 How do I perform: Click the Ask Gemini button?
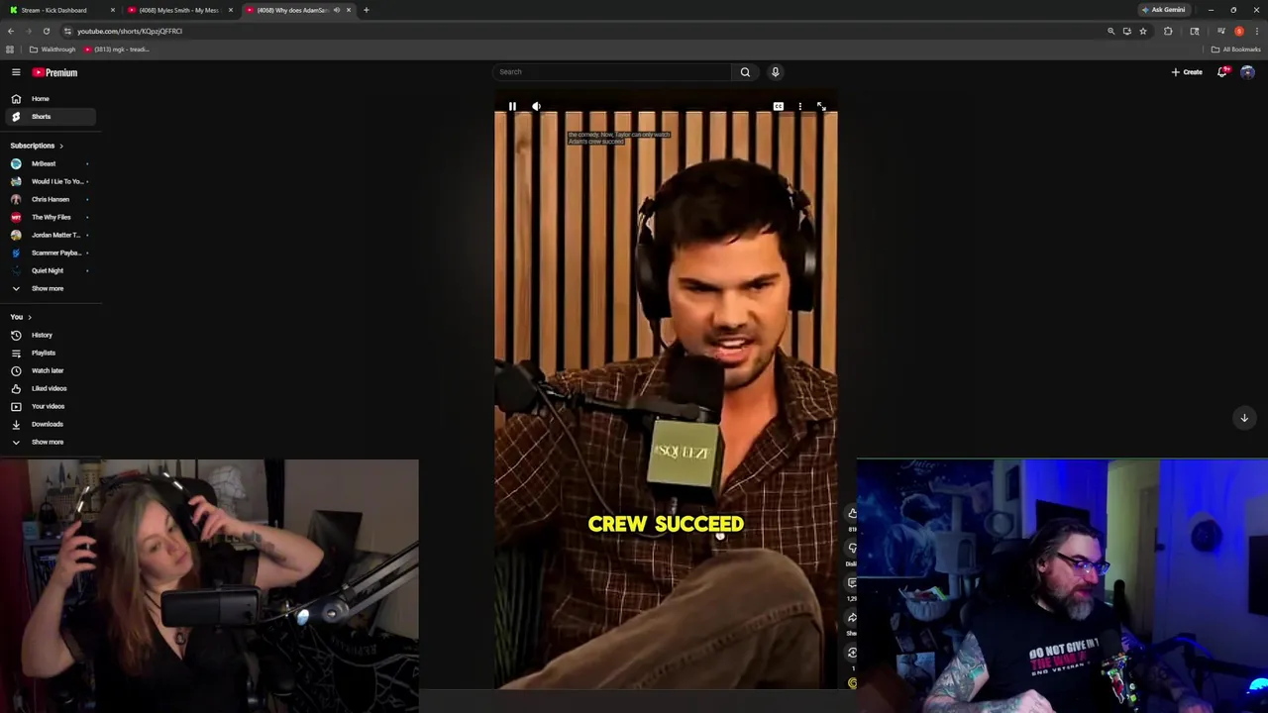point(1164,10)
